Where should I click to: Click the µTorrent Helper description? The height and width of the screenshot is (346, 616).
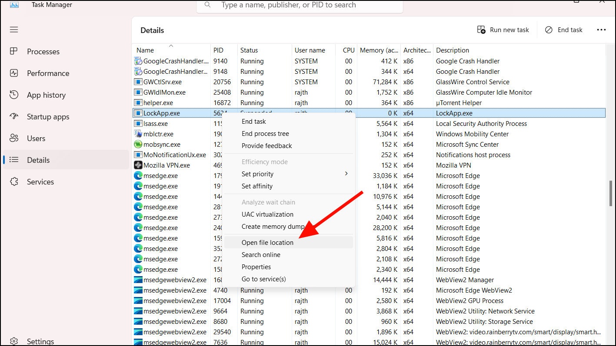coord(459,103)
